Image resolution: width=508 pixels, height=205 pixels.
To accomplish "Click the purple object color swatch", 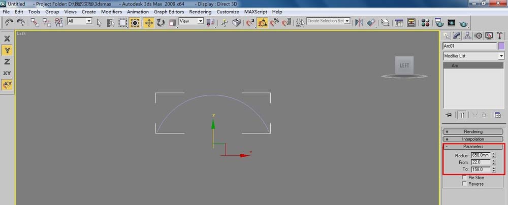I will 501,46.
